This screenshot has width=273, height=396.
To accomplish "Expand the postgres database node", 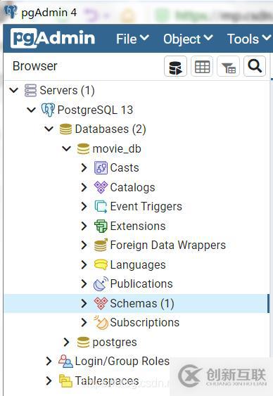I will [x=66, y=343].
